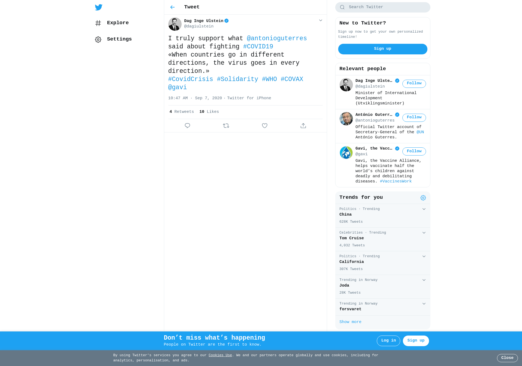Follow the Gavi account
The width and height of the screenshot is (522, 366).
(x=414, y=151)
